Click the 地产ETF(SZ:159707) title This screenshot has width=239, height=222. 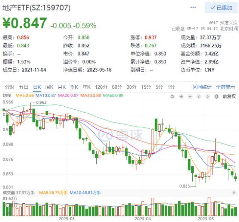coord(37,7)
